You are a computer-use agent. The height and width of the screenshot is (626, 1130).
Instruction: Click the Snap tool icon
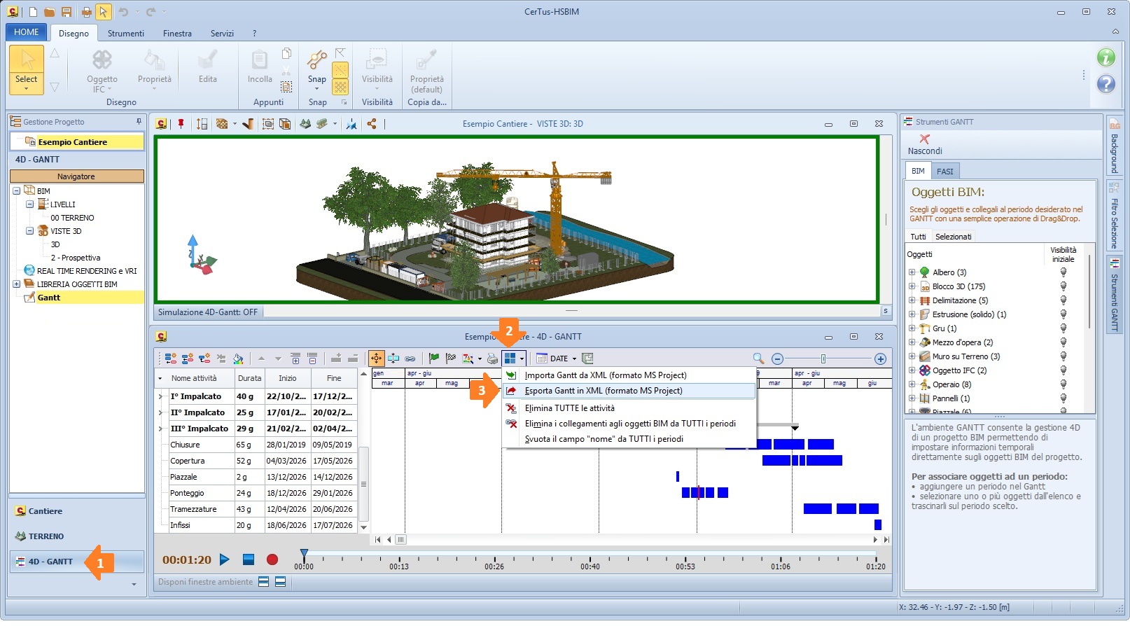click(316, 60)
